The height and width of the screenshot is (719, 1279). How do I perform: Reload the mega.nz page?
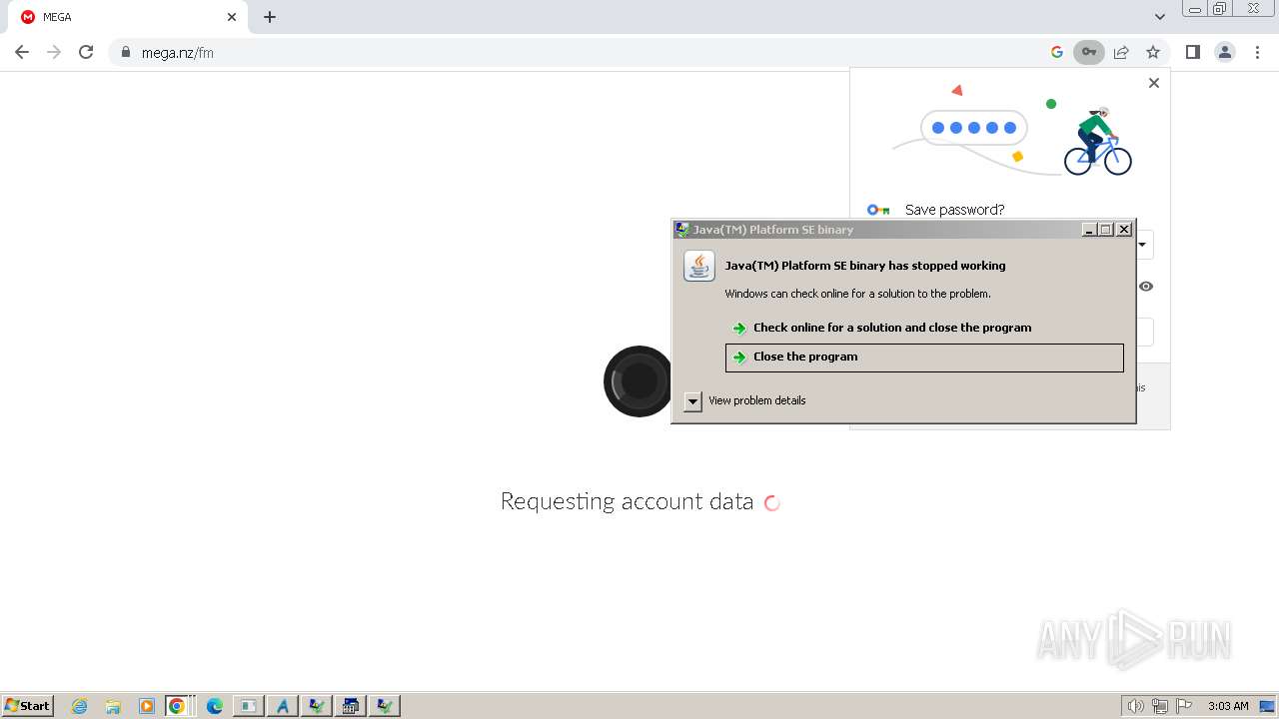click(86, 52)
